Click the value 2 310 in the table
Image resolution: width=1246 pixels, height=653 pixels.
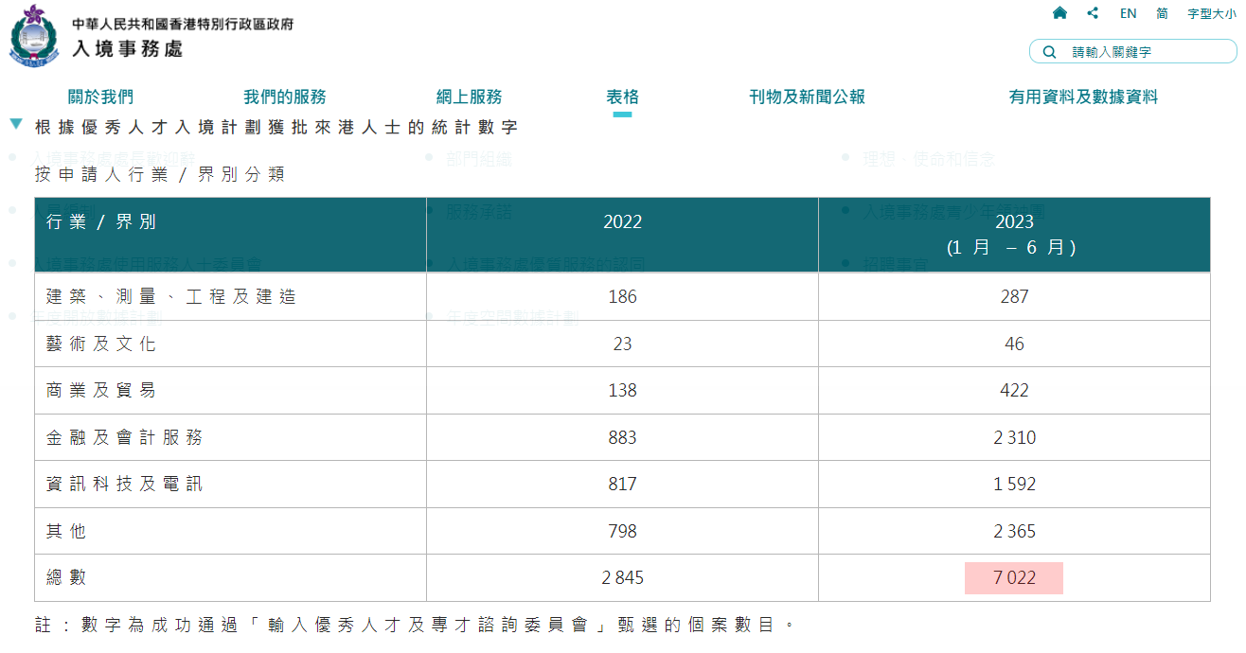(x=1014, y=437)
